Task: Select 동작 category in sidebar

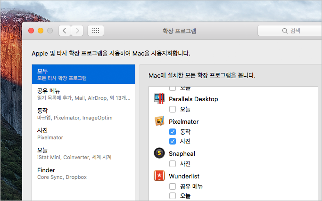Action: pos(83,113)
